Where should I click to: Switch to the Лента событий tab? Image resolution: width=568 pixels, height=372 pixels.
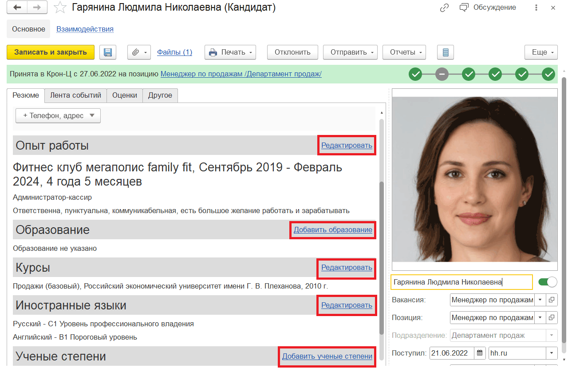75,95
